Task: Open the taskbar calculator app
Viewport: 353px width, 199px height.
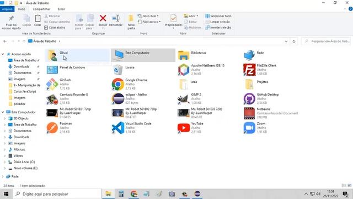Action: 121,194
